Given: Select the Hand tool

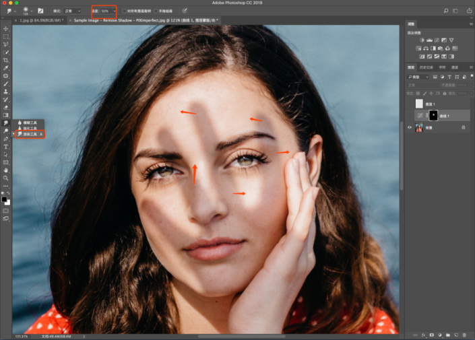Looking at the screenshot, I should point(6,170).
